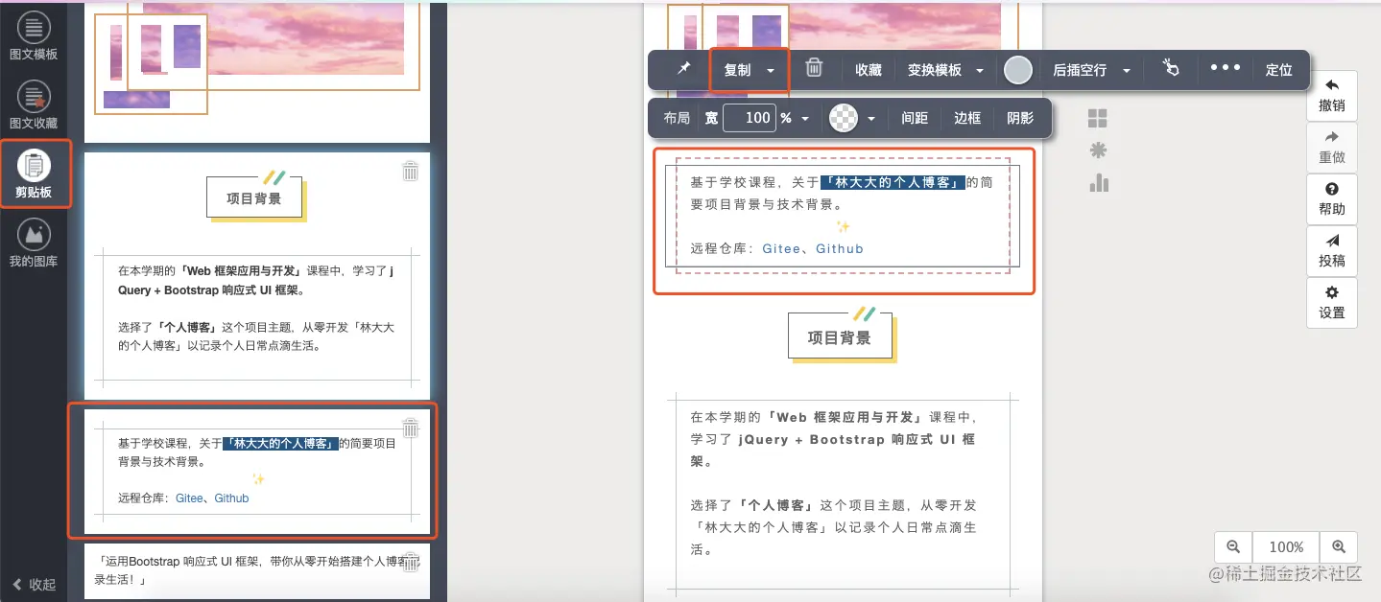Open 我的图库 image library
The image size is (1381, 602).
point(34,243)
